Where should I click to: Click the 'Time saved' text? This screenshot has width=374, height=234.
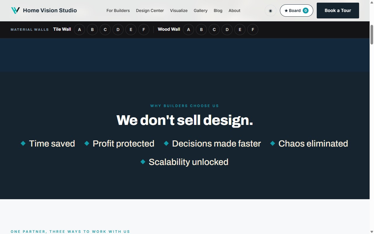tap(52, 144)
